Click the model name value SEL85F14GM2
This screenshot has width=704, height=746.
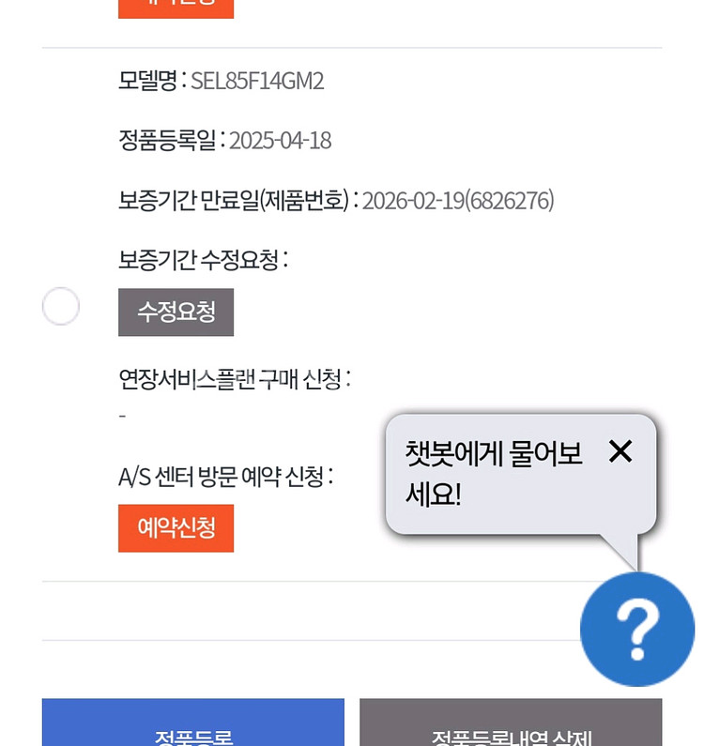(257, 81)
